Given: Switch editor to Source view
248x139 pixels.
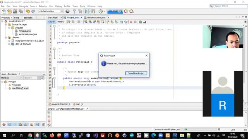Looking at the screenshot, I should (x=52, y=22).
